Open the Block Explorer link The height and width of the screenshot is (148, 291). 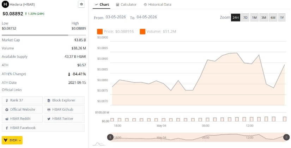coord(64,100)
